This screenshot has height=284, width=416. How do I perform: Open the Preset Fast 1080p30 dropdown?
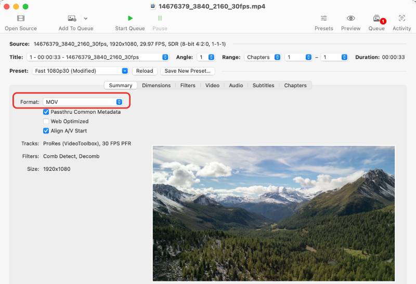[80, 71]
